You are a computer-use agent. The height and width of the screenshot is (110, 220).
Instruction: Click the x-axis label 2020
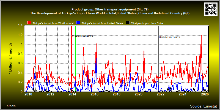(139, 94)
